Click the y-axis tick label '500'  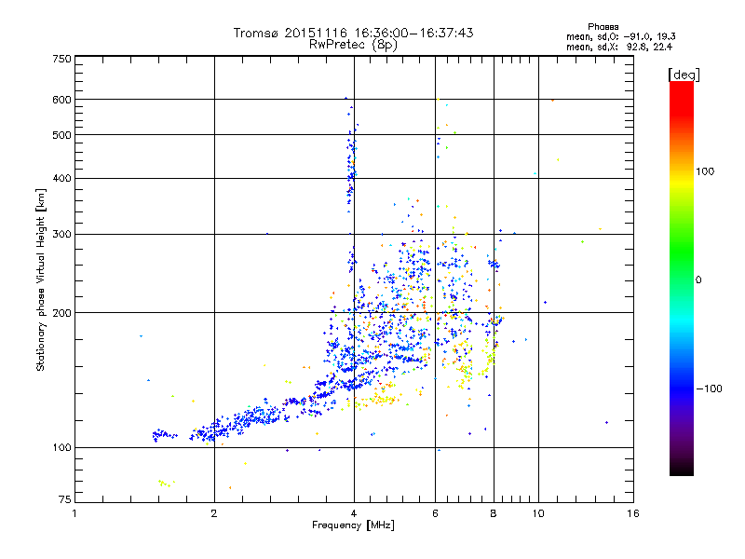tap(61, 135)
